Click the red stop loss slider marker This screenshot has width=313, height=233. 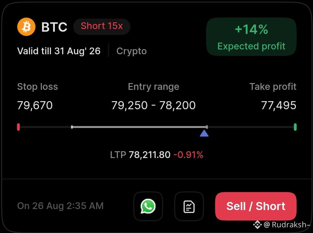[18, 127]
